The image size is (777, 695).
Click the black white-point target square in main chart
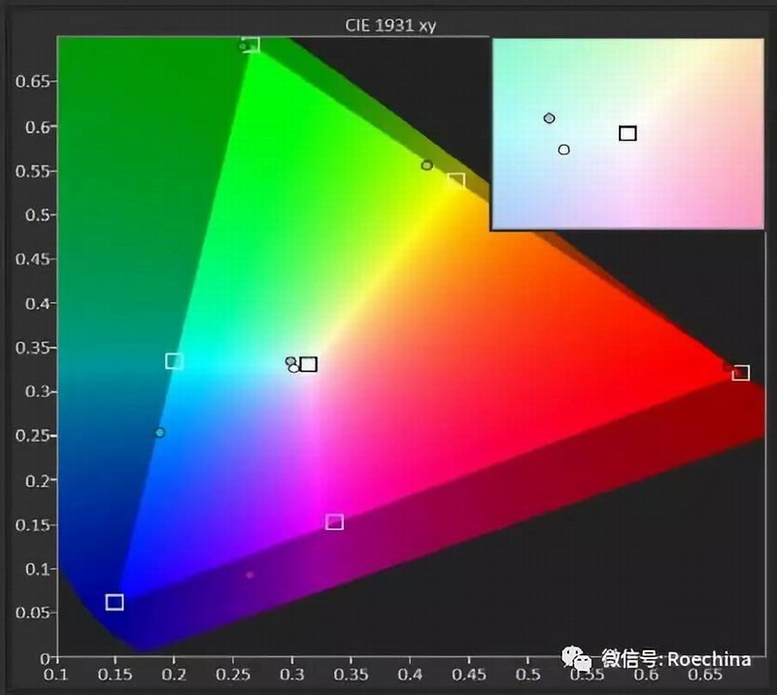[309, 364]
